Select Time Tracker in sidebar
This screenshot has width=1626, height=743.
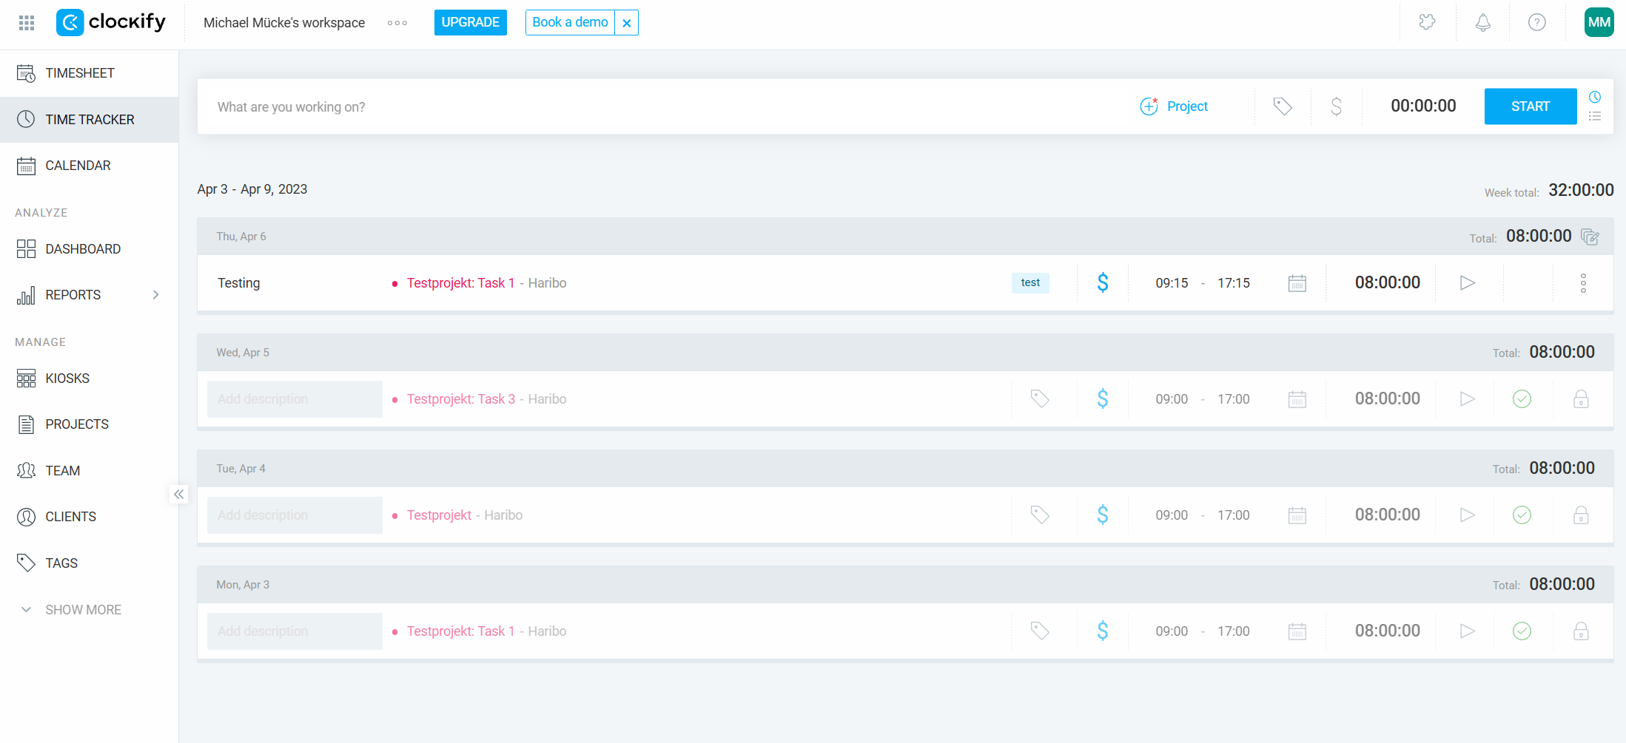pyautogui.click(x=89, y=119)
